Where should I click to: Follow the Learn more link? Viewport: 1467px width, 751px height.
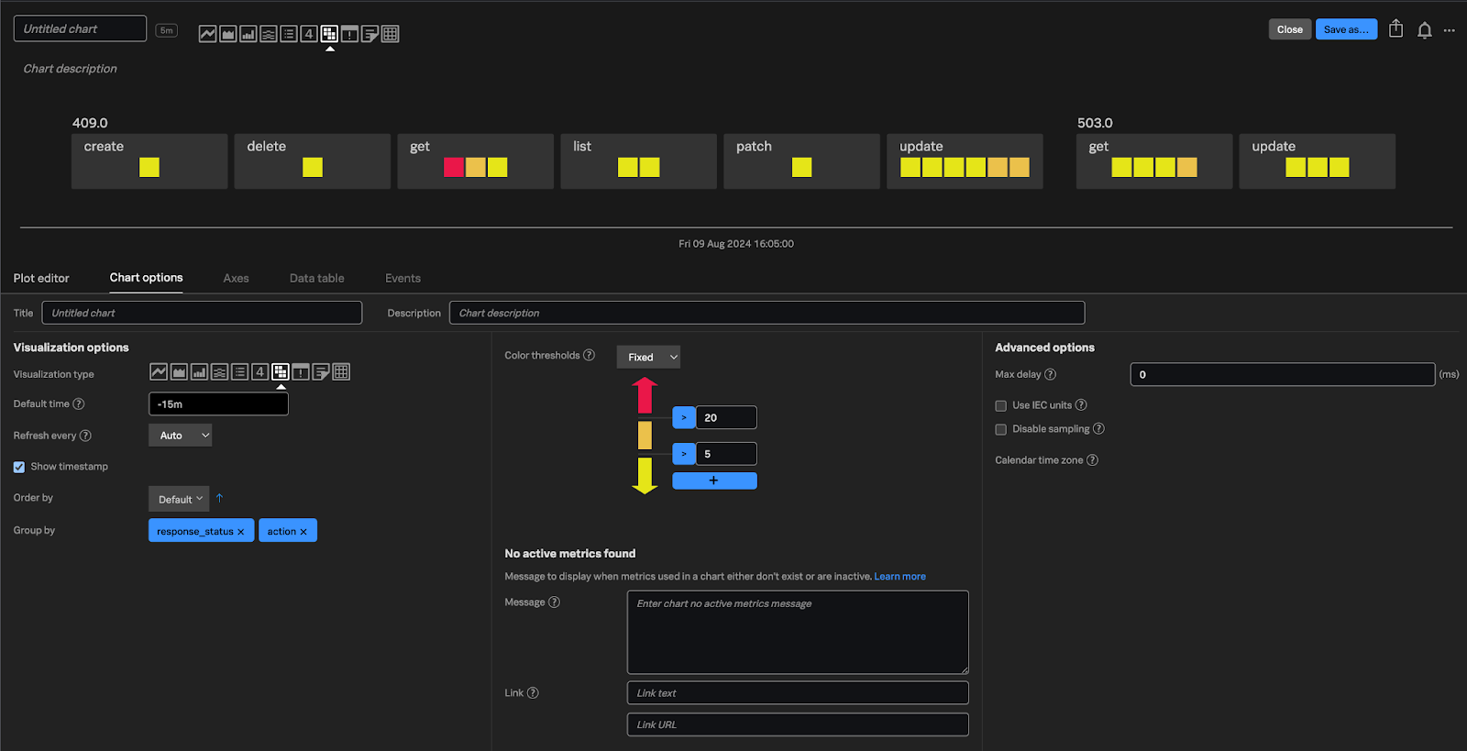pyautogui.click(x=899, y=577)
